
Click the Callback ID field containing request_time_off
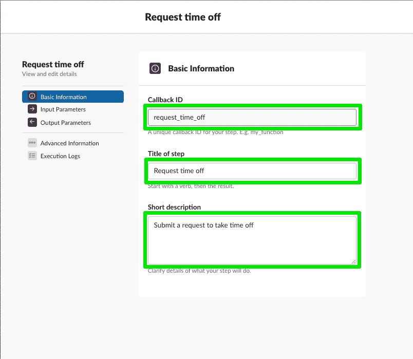click(252, 117)
